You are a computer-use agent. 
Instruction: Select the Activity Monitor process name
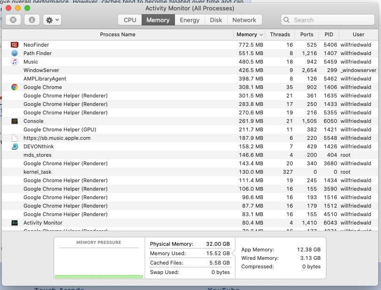point(43,223)
